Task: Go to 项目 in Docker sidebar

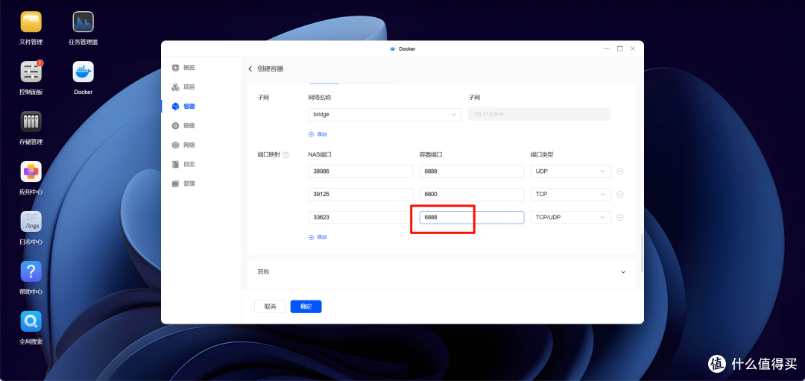Action: 183,86
